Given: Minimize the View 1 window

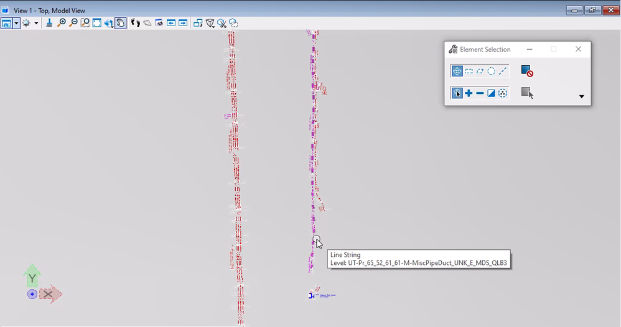Looking at the screenshot, I should (x=574, y=11).
